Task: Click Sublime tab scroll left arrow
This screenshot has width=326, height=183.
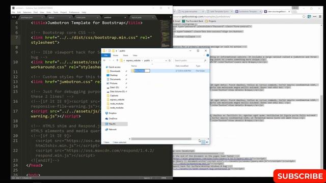Action: tap(13, 17)
